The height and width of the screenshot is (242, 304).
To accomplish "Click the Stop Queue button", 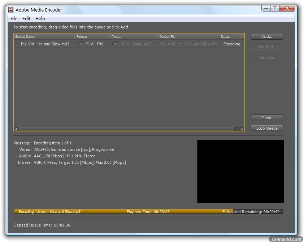I will 267,128.
